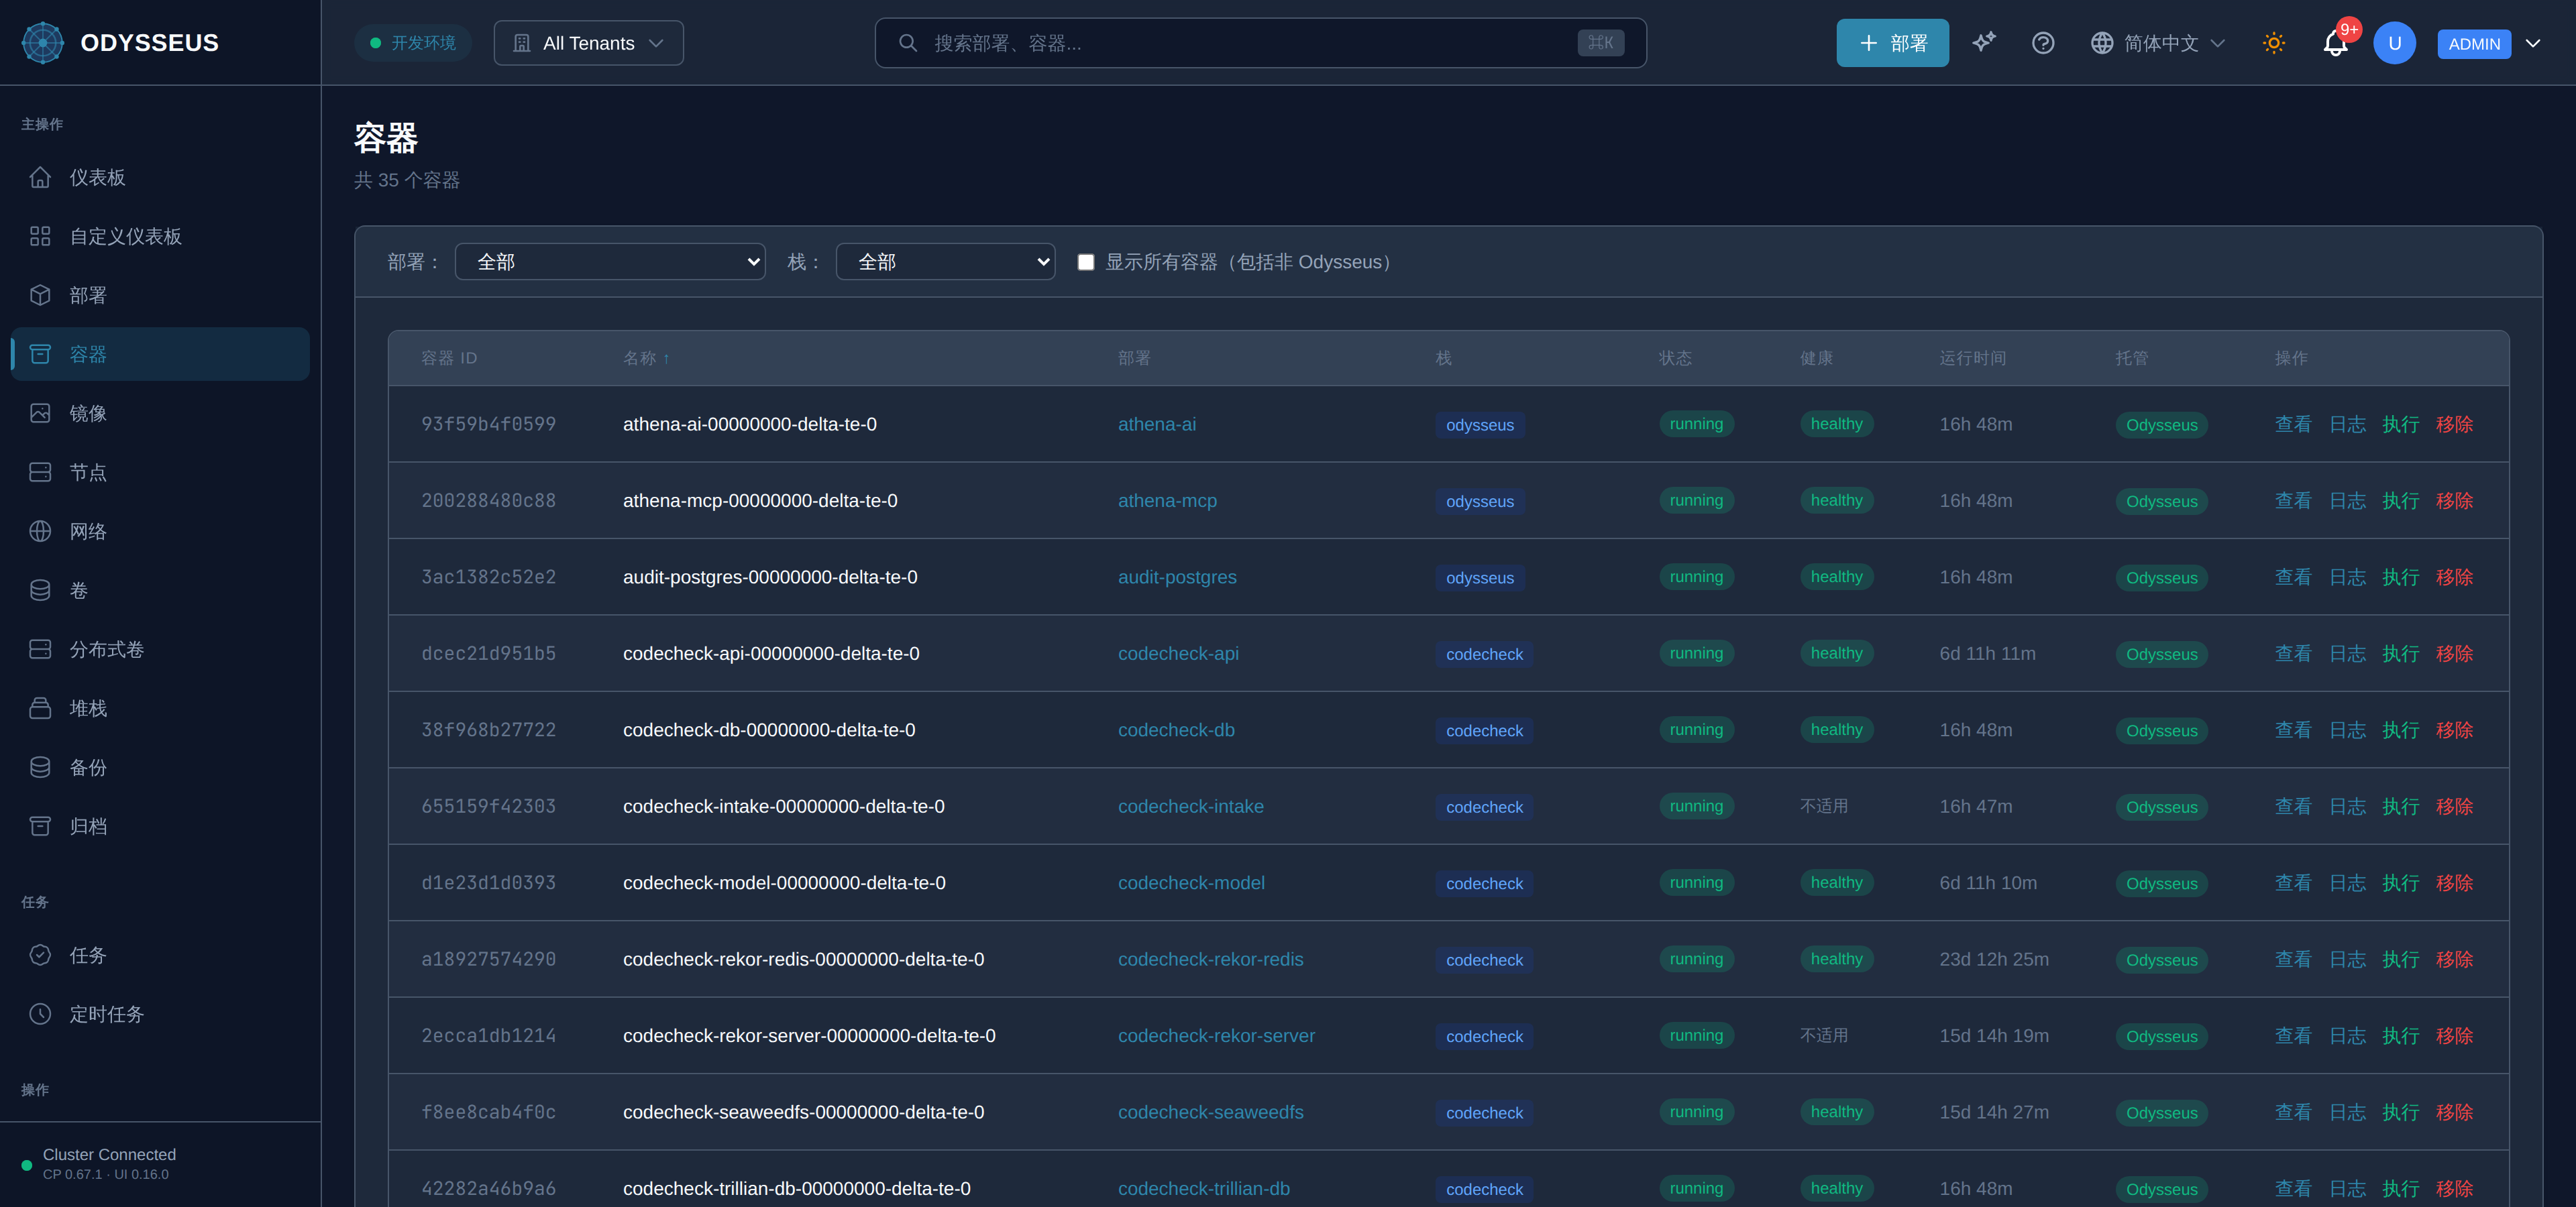Click the codecheck stack tag for codecheck-model
This screenshot has width=2576, height=1207.
click(1484, 883)
